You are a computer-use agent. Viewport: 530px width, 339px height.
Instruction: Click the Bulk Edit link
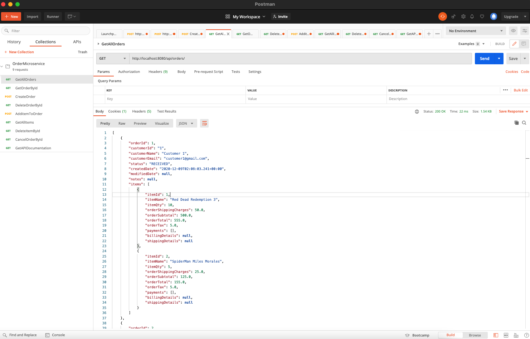pyautogui.click(x=521, y=90)
